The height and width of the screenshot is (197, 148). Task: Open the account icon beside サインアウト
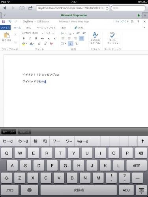[132, 21]
